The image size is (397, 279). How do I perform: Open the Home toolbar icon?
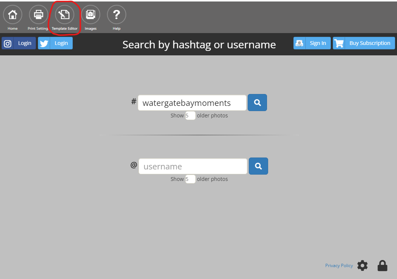click(x=12, y=15)
